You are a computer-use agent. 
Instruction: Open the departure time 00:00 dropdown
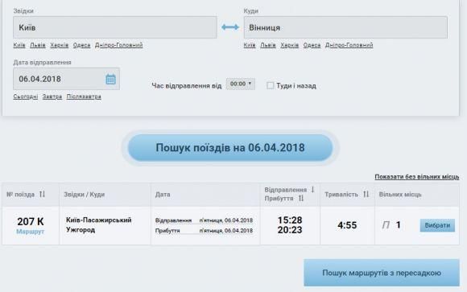point(241,84)
